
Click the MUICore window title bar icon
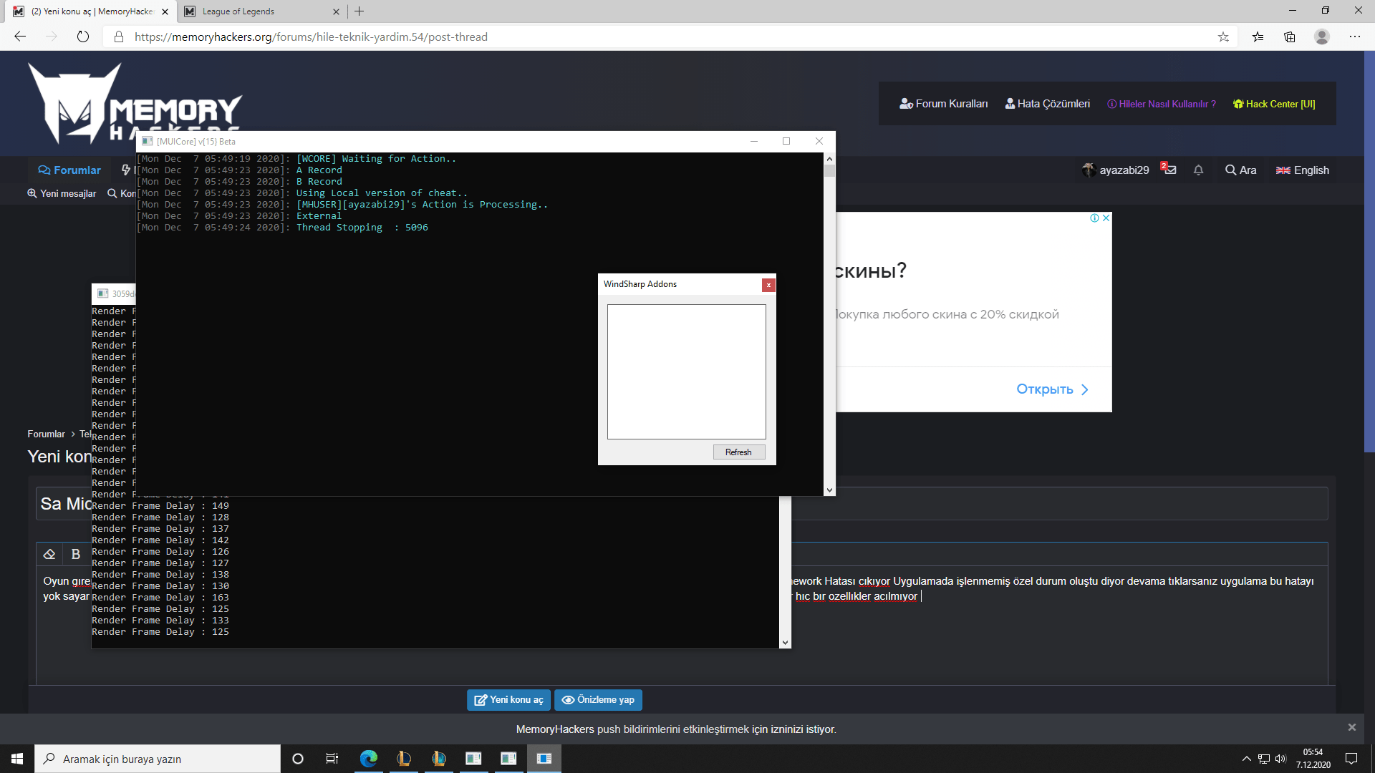point(148,141)
